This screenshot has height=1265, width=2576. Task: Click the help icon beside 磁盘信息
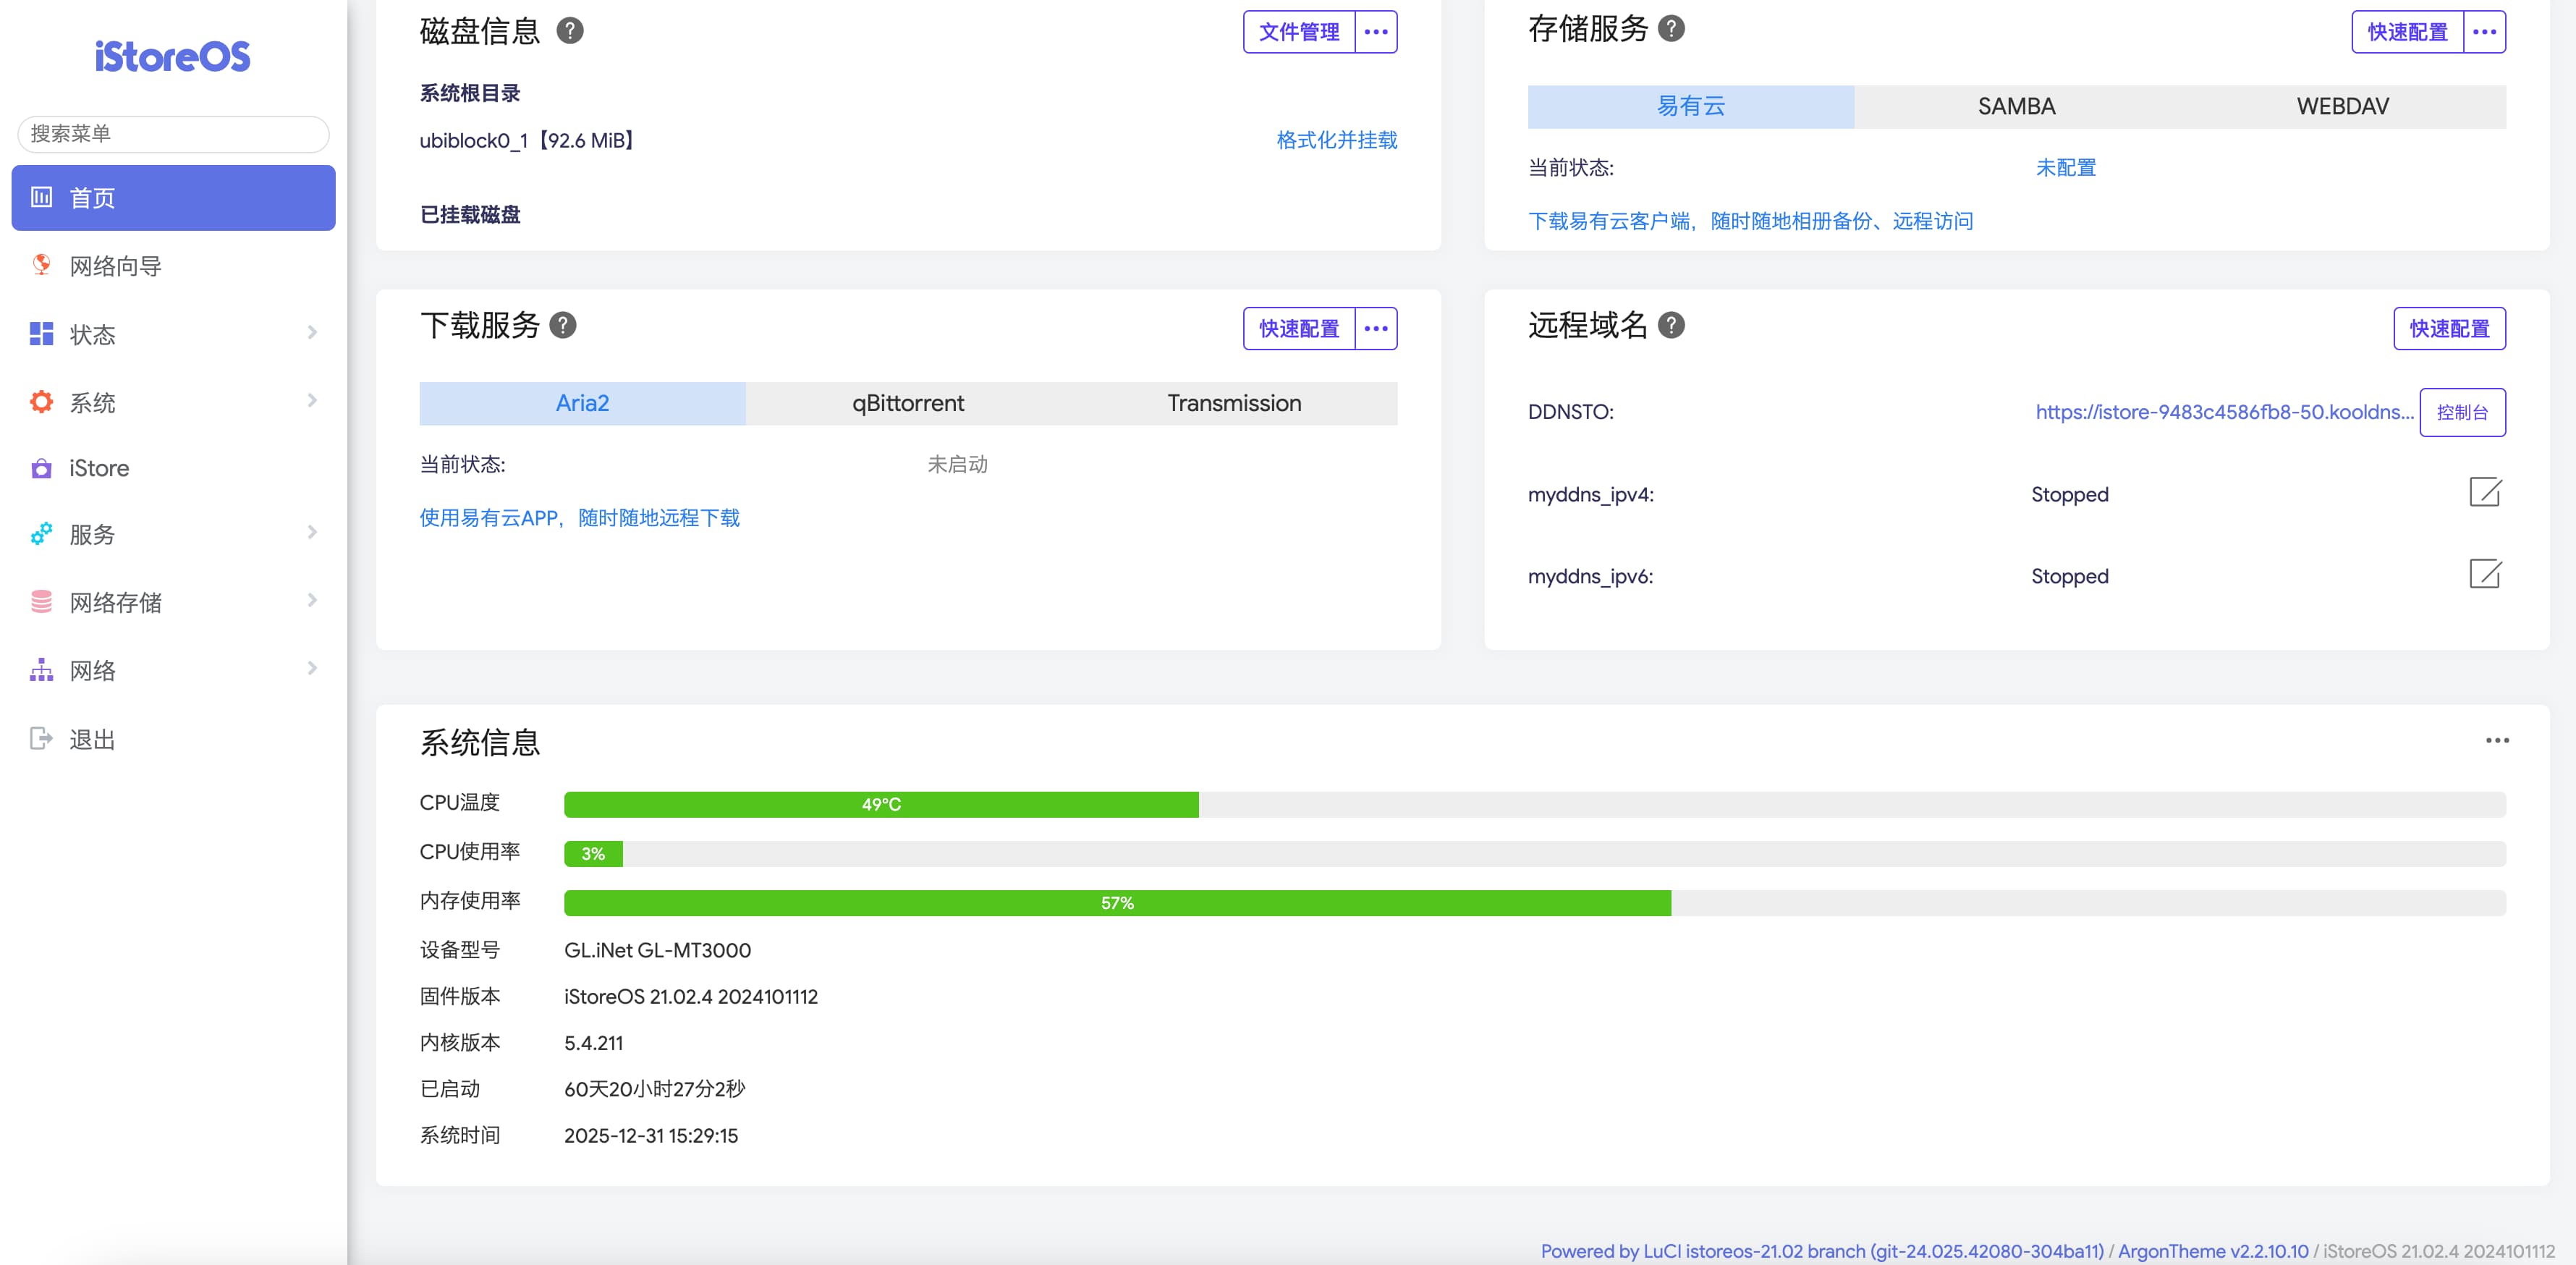(x=569, y=31)
